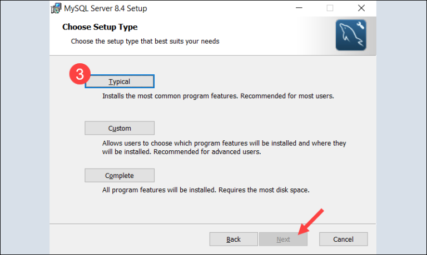Click the MySQL dolphin logo
427x255 pixels.
pos(350,35)
